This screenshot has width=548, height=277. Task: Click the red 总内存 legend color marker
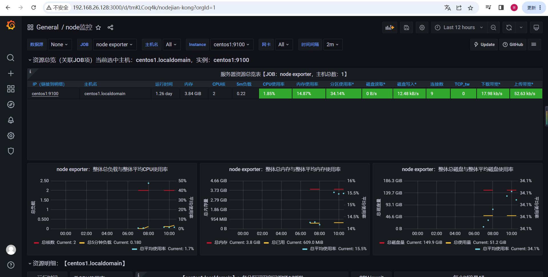click(x=209, y=242)
